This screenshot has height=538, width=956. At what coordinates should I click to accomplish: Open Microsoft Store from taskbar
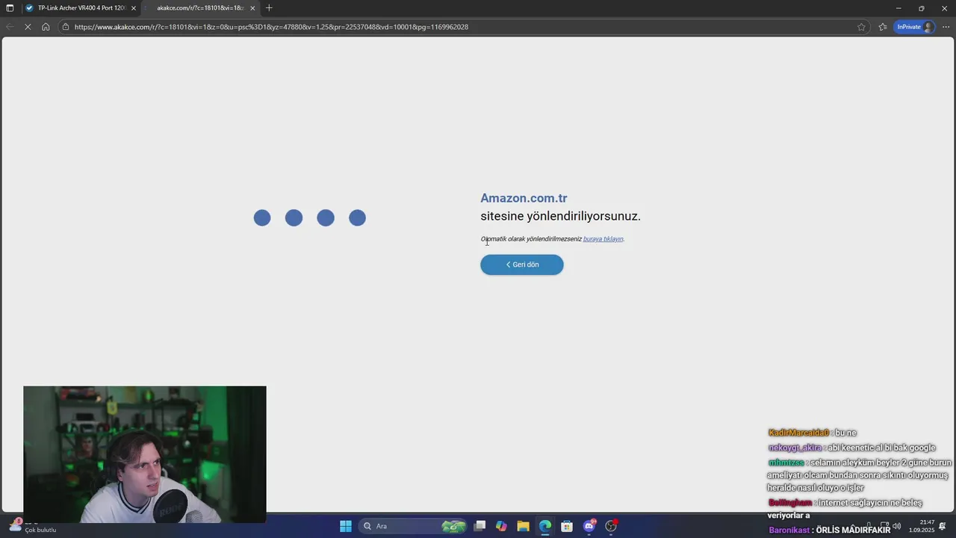[x=567, y=526]
